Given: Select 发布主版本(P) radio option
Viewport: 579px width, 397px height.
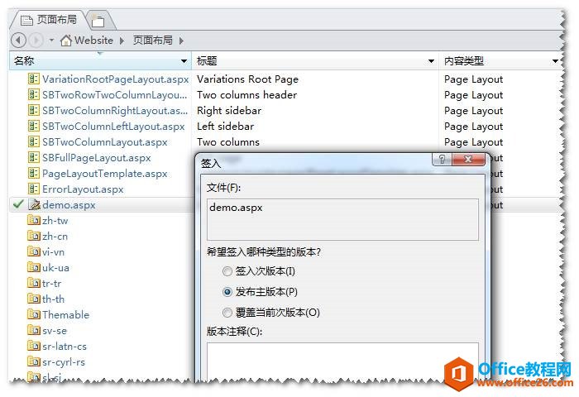Looking at the screenshot, I should (x=227, y=292).
